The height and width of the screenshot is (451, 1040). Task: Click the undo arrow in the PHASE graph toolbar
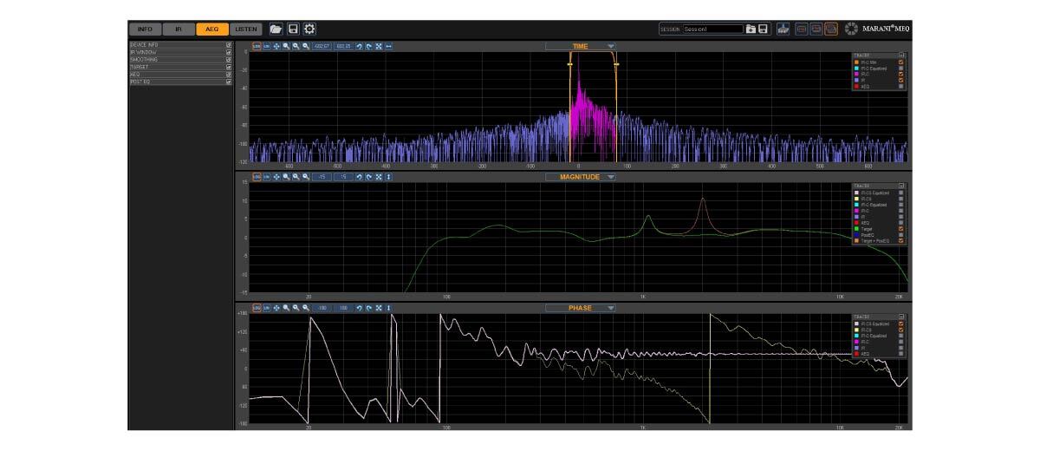click(x=358, y=308)
